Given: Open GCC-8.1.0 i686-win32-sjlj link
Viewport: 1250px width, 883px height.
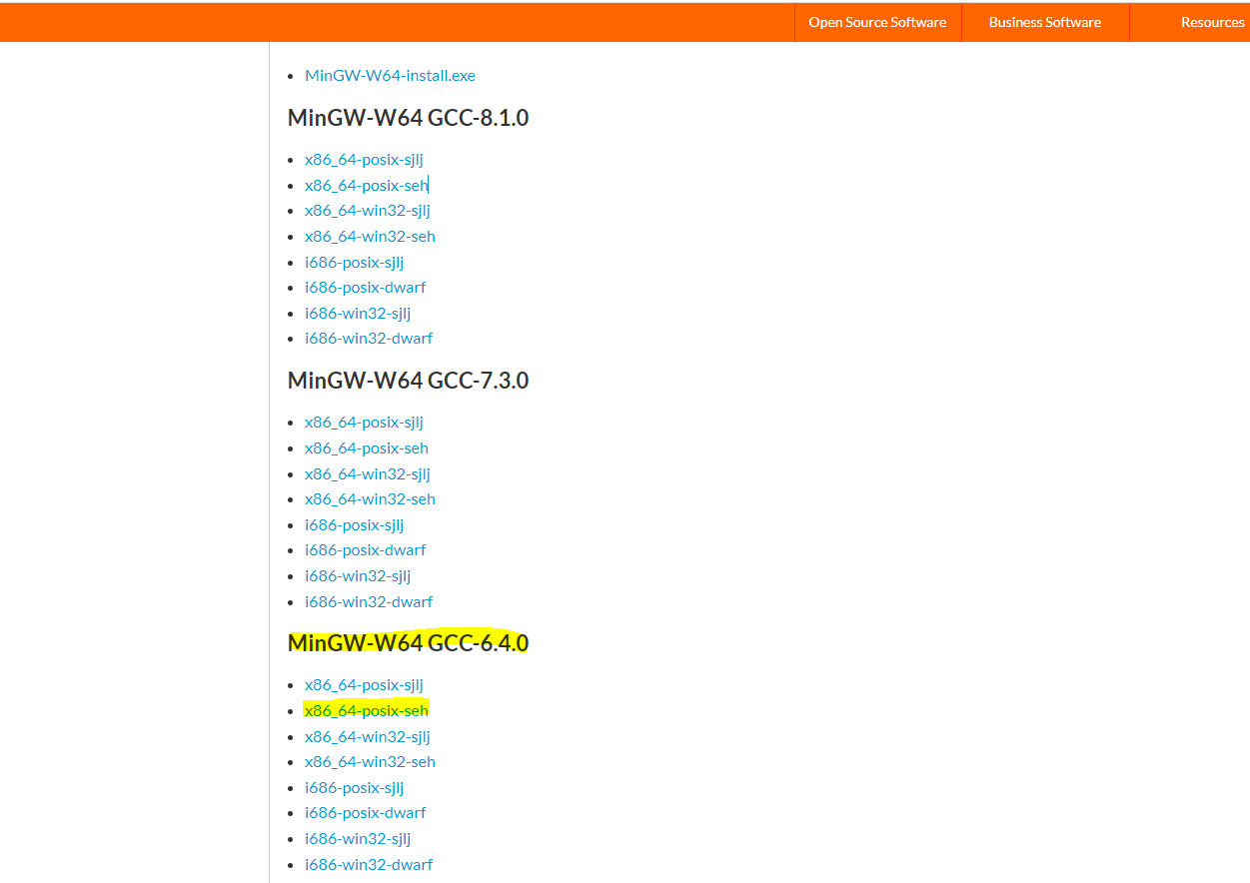Looking at the screenshot, I should tap(358, 314).
